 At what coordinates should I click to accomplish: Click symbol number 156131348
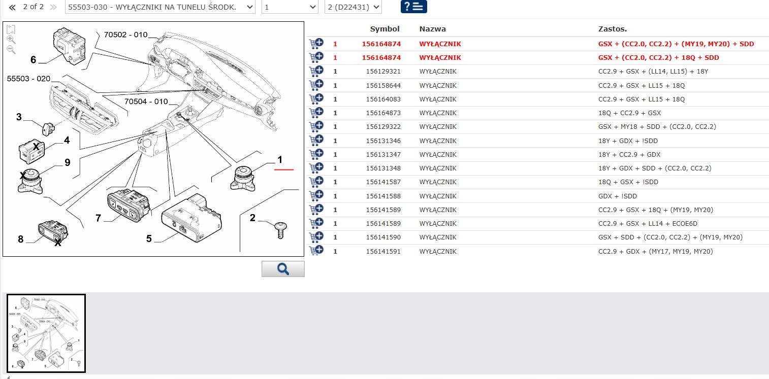tap(383, 168)
